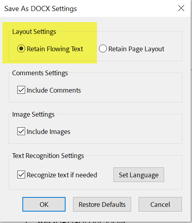The width and height of the screenshot is (192, 223).
Task: Click the Save As DOCX Settings title bar
Action: click(85, 9)
